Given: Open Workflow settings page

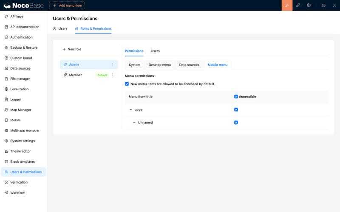Looking at the screenshot, I should tap(23, 193).
